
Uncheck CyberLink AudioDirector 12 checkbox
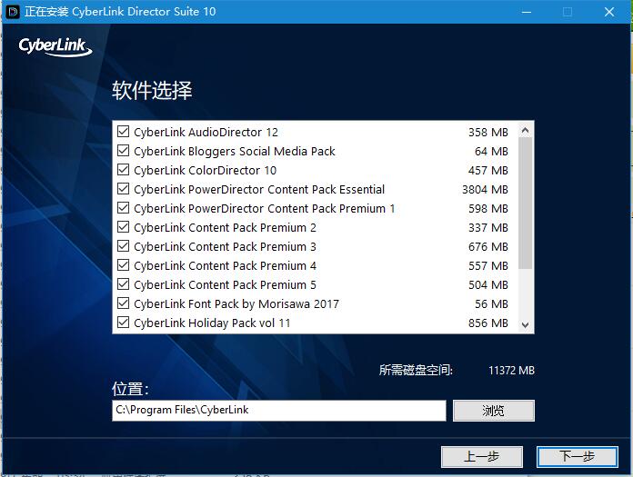coord(123,132)
